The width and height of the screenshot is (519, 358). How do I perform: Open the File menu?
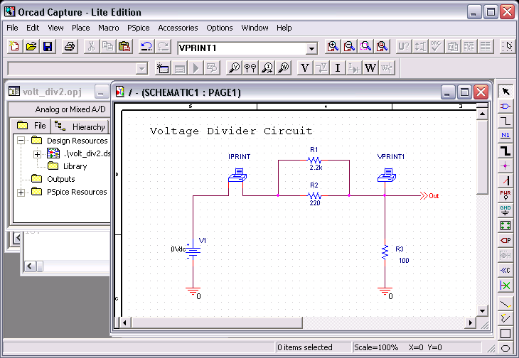(x=12, y=28)
